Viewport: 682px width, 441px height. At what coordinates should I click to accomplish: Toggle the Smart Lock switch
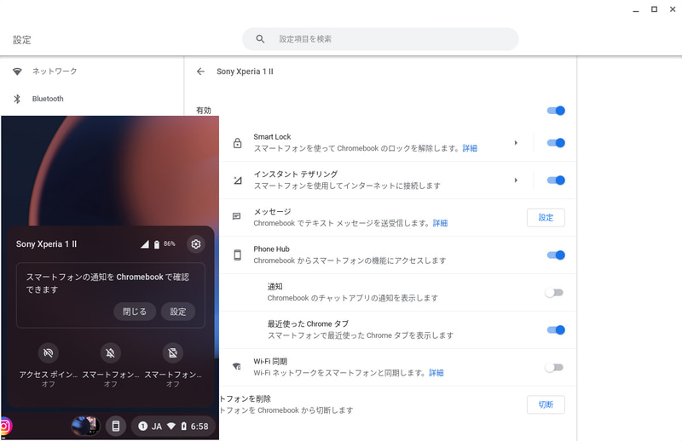556,143
